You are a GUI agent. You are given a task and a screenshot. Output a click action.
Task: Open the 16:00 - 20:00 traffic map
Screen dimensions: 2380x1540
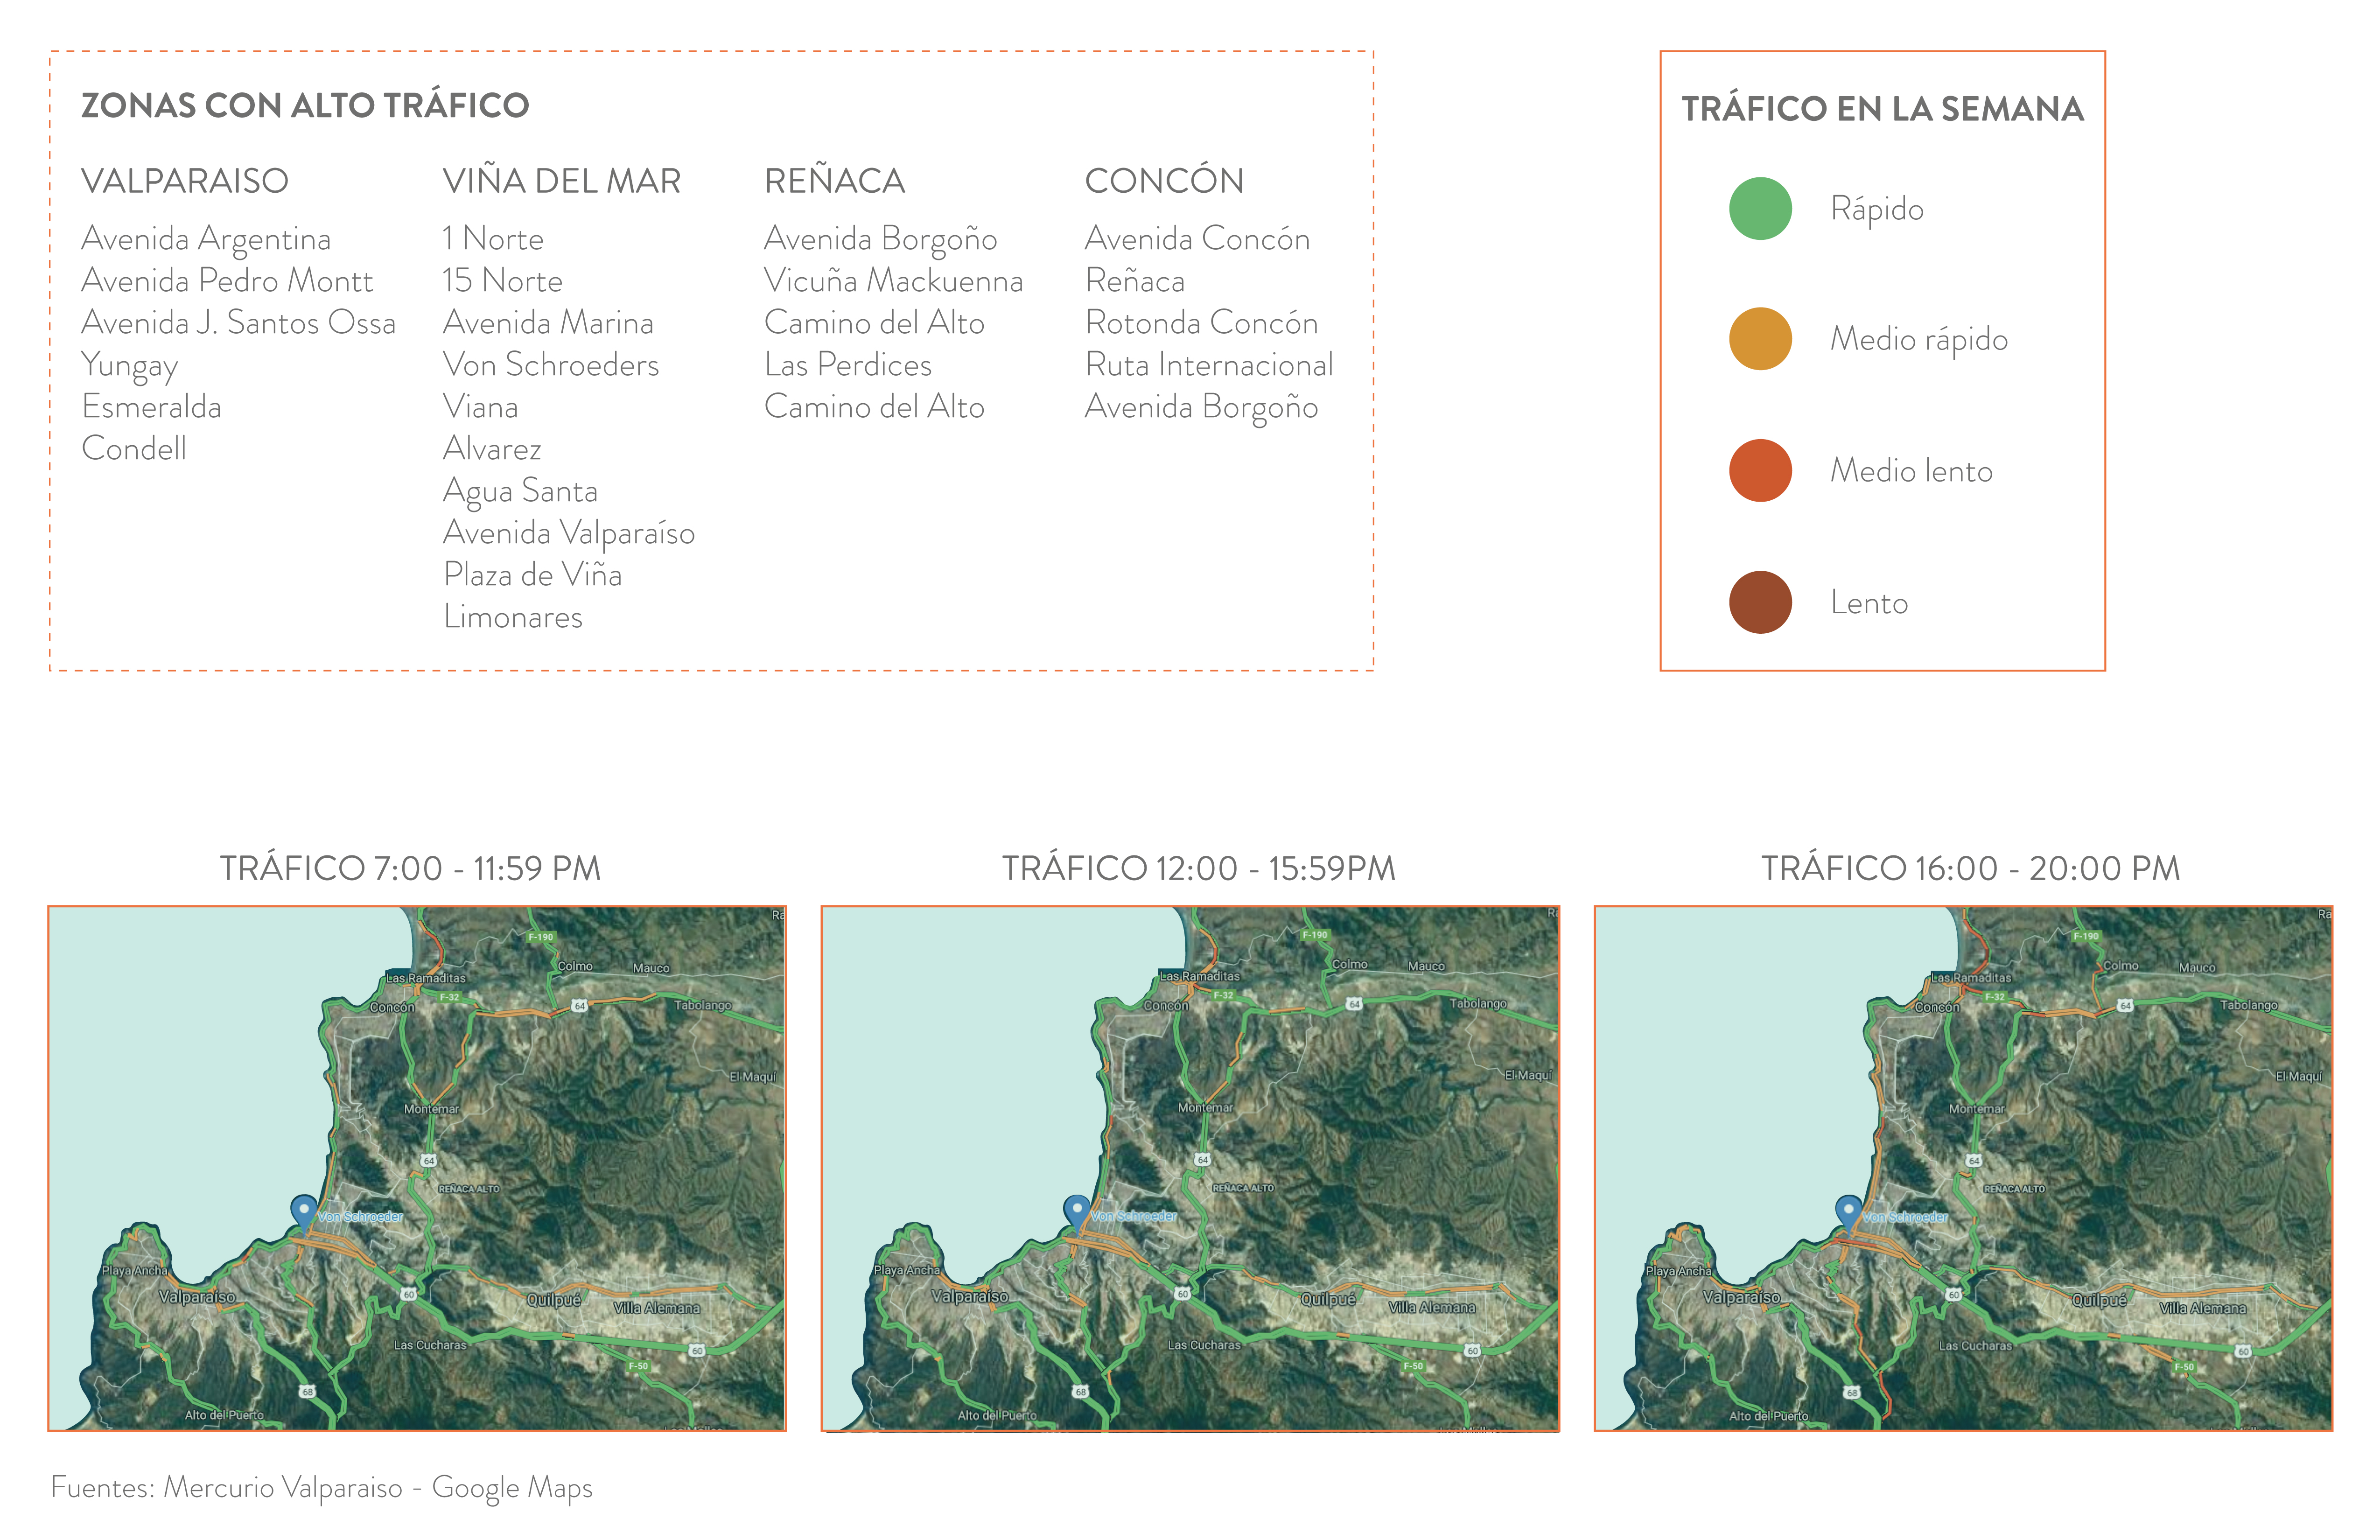(x=1963, y=1168)
